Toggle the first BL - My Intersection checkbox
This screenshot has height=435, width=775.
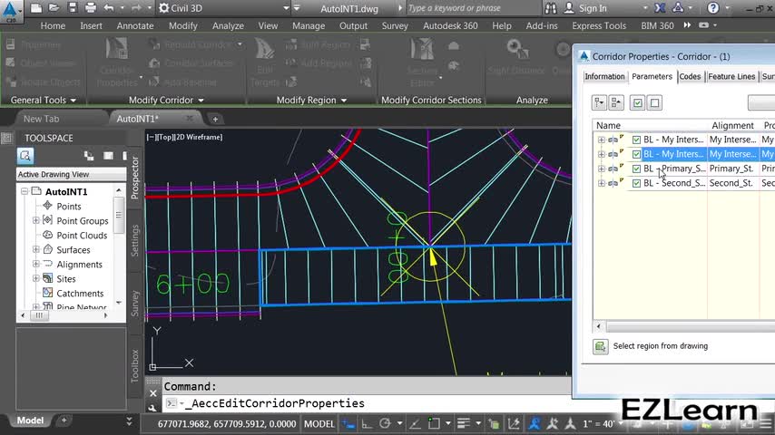click(x=636, y=140)
